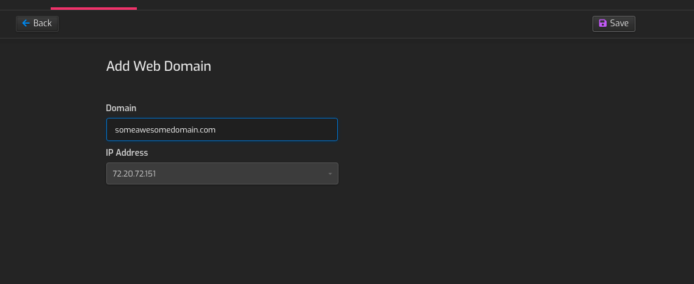694x284 pixels.
Task: Click the 'IP Address' field label
Action: (127, 153)
